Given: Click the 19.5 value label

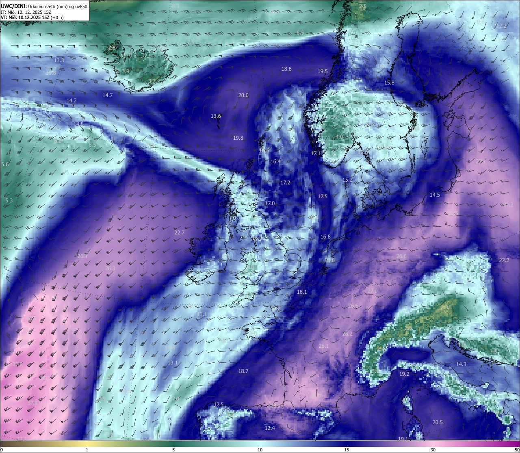Looking at the screenshot, I should (323, 72).
